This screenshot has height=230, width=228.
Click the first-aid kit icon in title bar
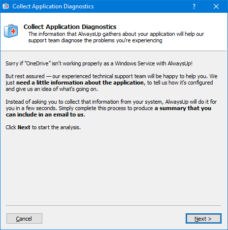click(x=6, y=6)
